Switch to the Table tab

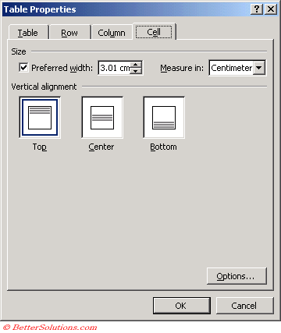(x=28, y=33)
